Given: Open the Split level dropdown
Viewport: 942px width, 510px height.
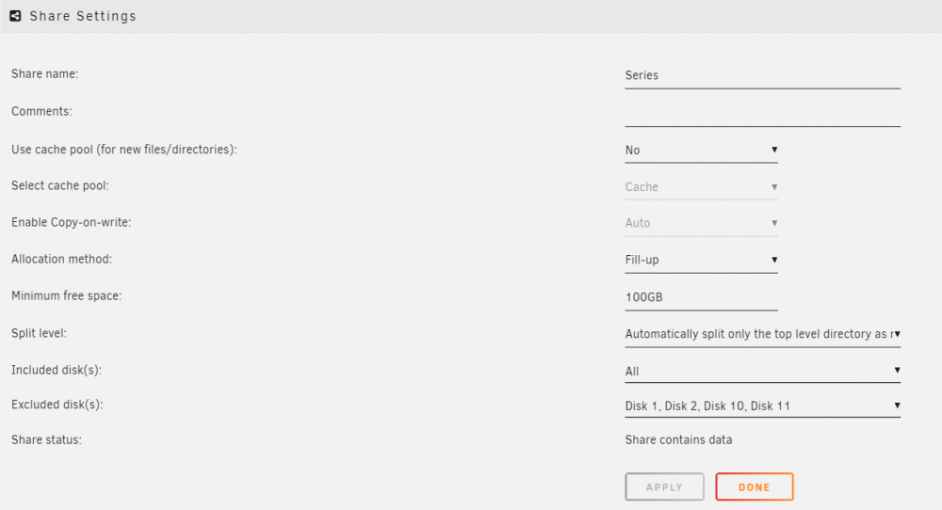Looking at the screenshot, I should [762, 334].
